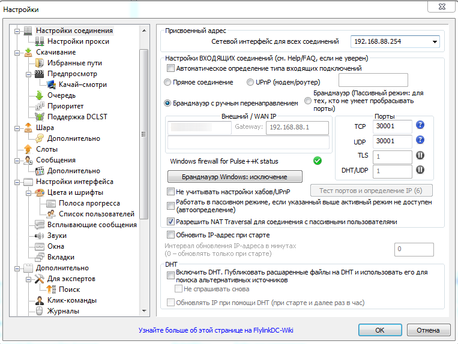Click the Звуки speaker icon
The width and height of the screenshot is (458, 344).
coord(40,236)
